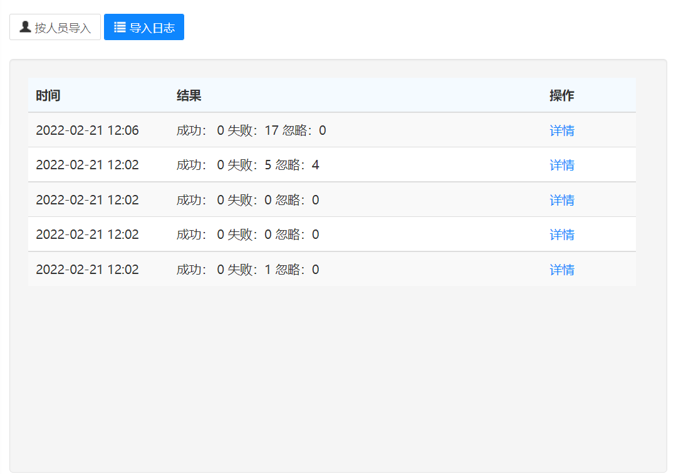The width and height of the screenshot is (676, 474).
Task: Click the 时间 column header
Action: tap(48, 95)
